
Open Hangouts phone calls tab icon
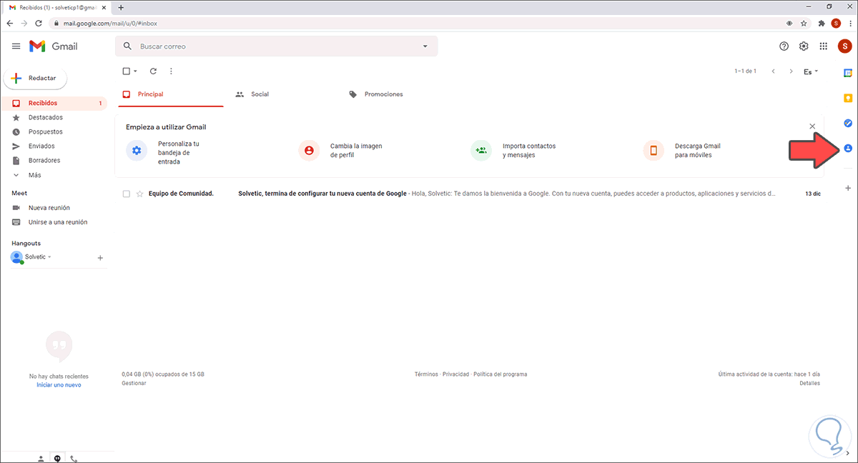74,458
